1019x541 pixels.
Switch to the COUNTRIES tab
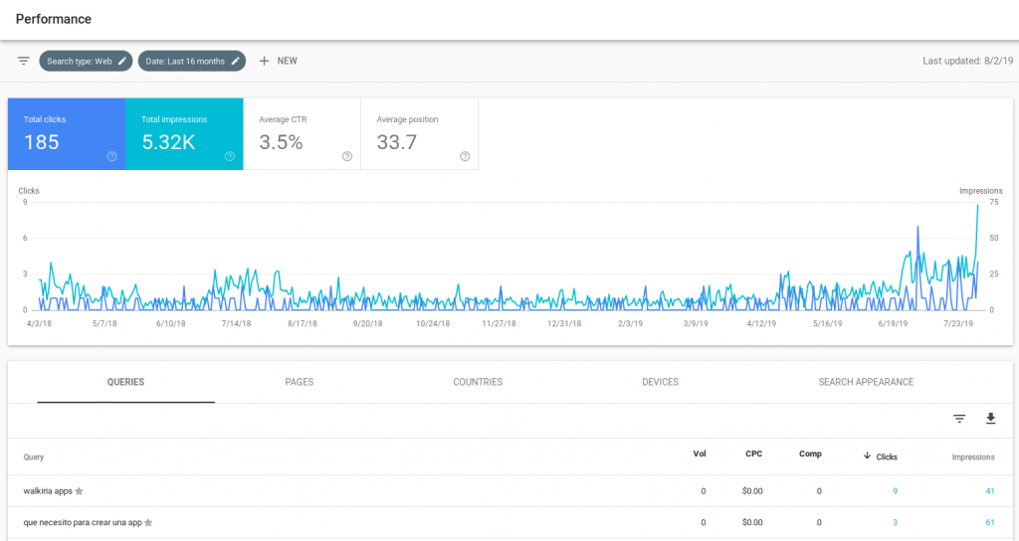[x=478, y=382]
